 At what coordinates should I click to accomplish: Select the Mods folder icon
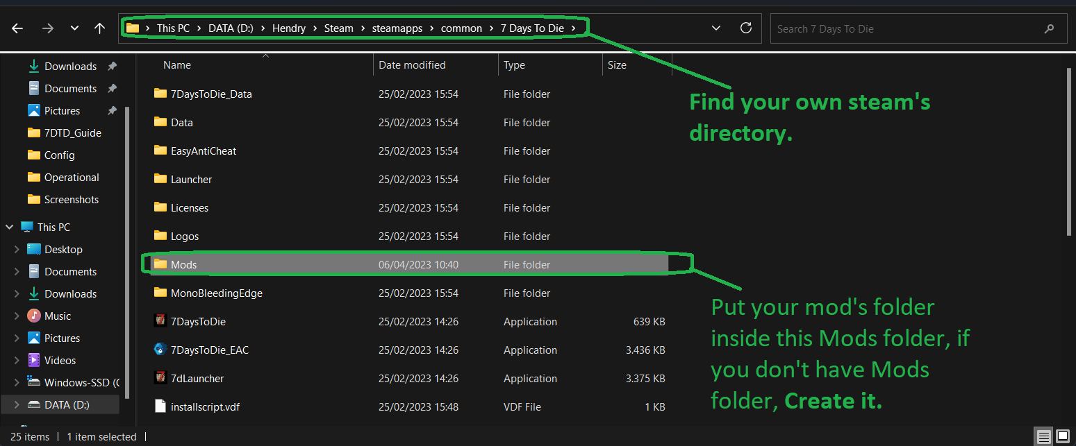[160, 264]
